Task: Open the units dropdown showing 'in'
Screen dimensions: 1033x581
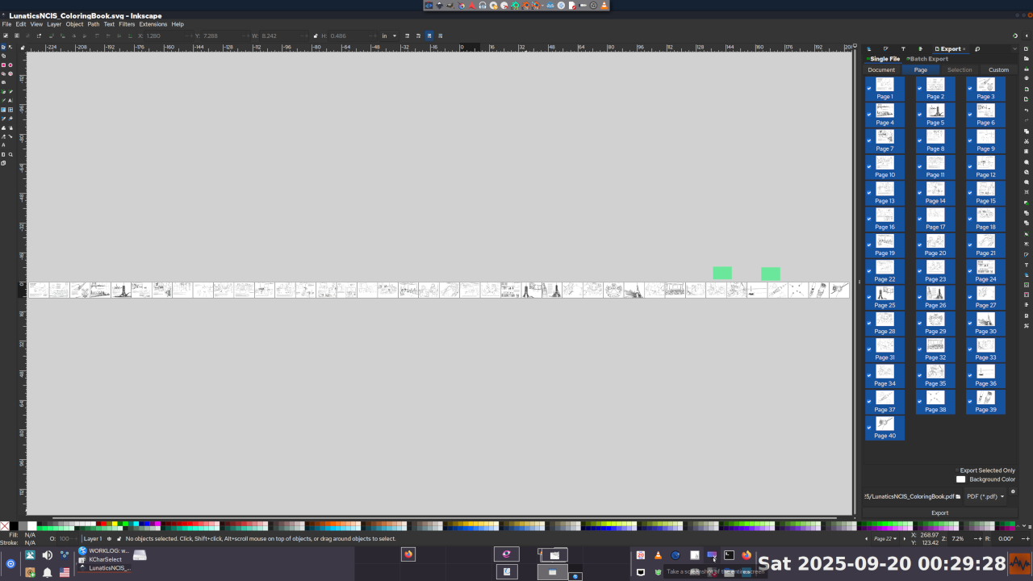Action: pyautogui.click(x=388, y=36)
